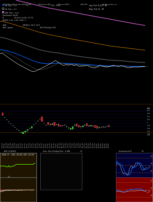Click the 'Intra Day Trading Price & MR' title
The height and width of the screenshot is (202, 153).
(56, 151)
